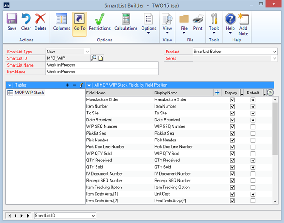
Task: Go to previous record navigation button
Action: (x=15, y=216)
